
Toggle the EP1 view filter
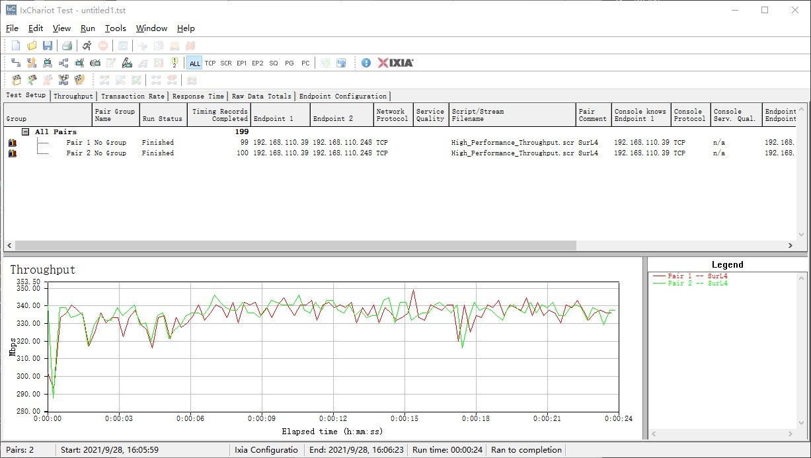click(242, 63)
